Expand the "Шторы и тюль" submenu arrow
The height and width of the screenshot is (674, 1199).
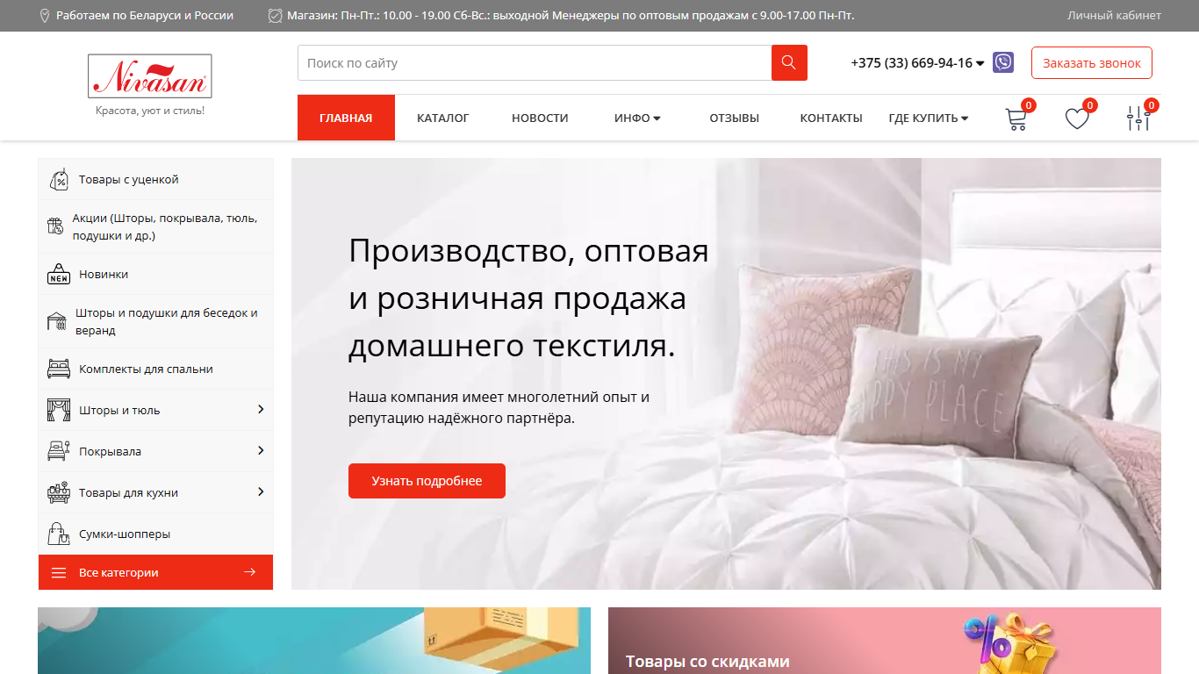point(261,409)
